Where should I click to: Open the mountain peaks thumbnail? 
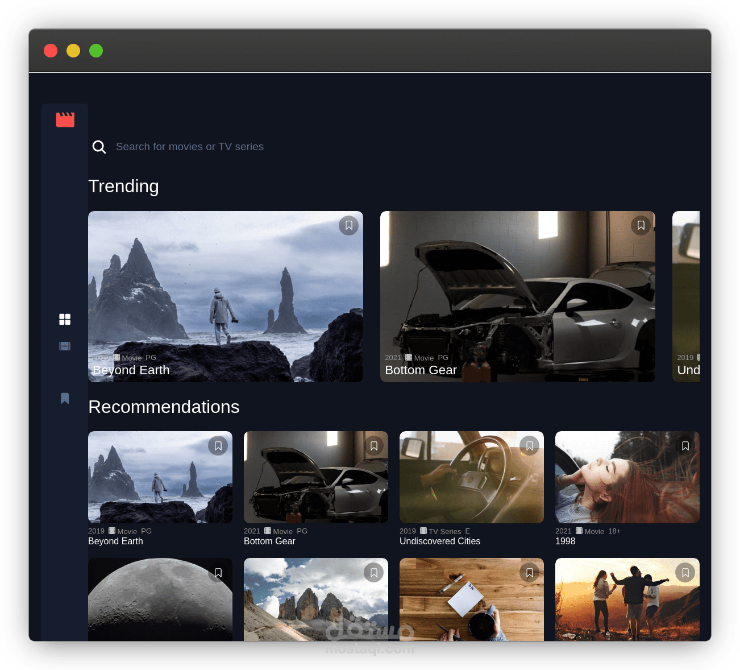[316, 599]
